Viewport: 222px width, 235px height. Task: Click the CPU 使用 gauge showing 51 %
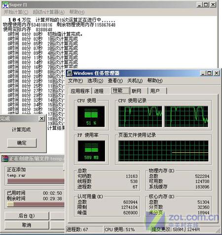(91, 116)
